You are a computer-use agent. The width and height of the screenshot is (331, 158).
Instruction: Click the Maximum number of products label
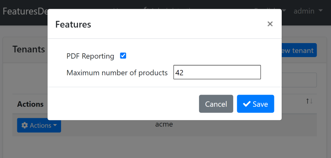pyautogui.click(x=117, y=73)
